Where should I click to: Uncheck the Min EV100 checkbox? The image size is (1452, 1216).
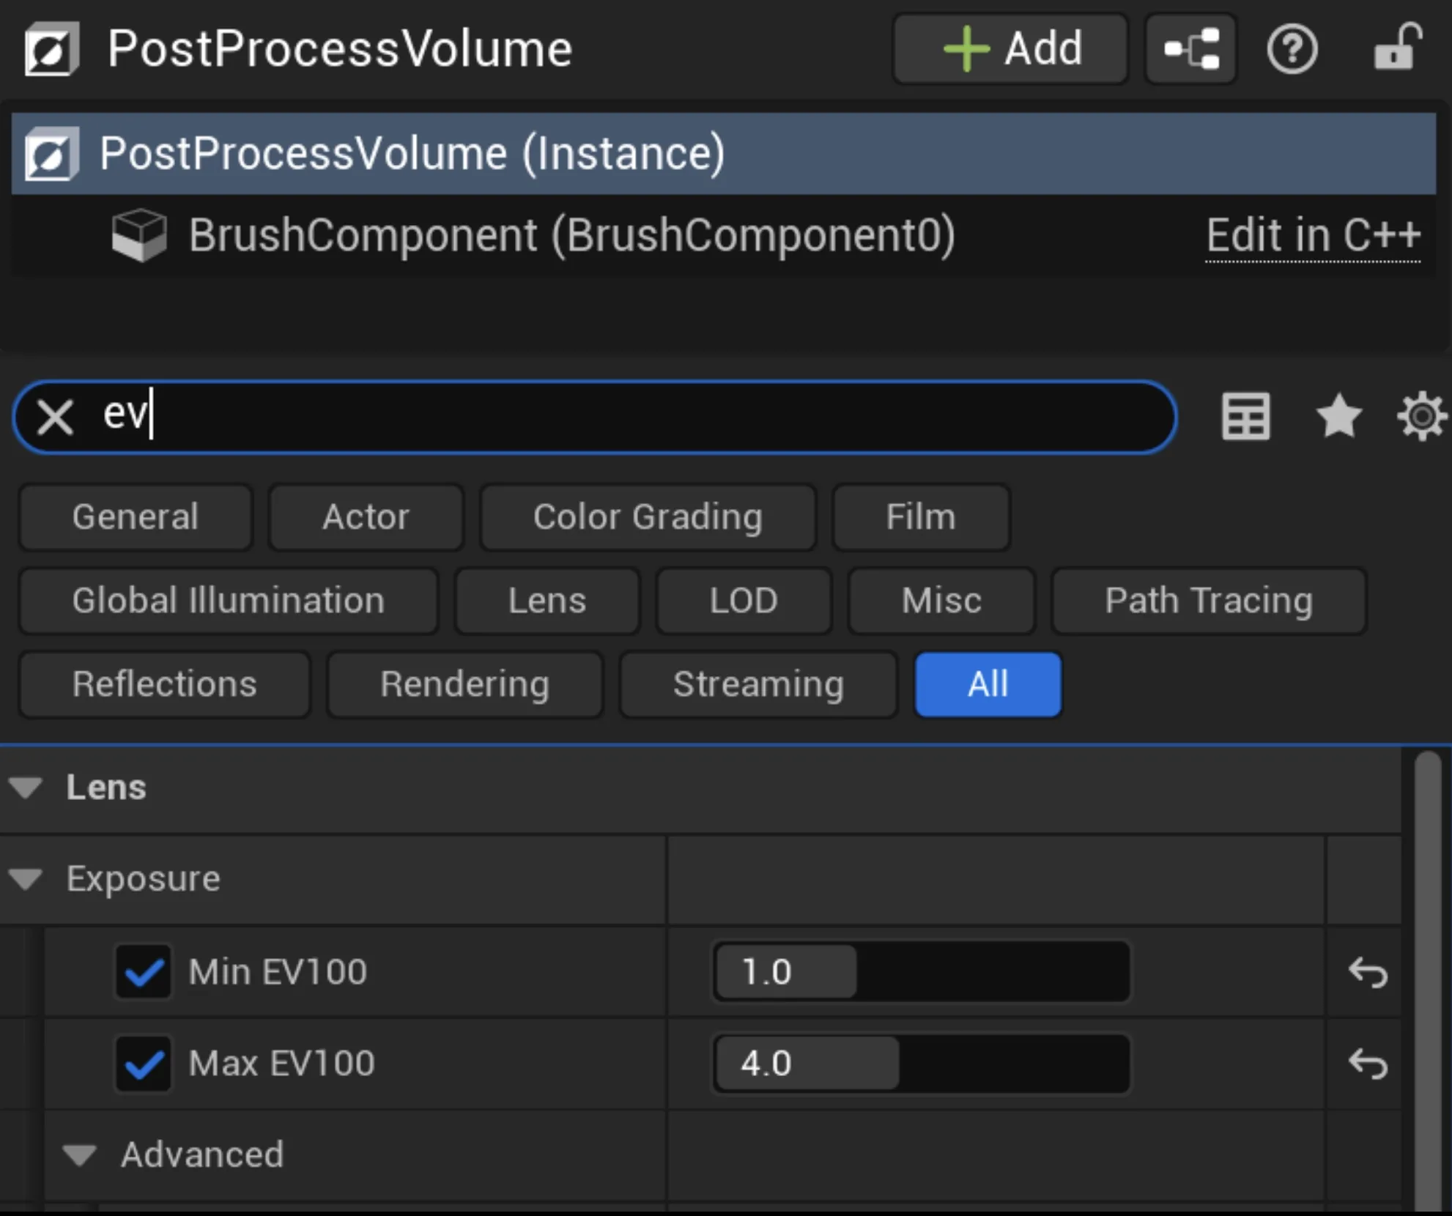point(144,972)
